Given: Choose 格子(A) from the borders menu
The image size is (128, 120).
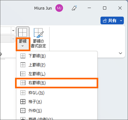Looking at the screenshot, I should point(57,102).
